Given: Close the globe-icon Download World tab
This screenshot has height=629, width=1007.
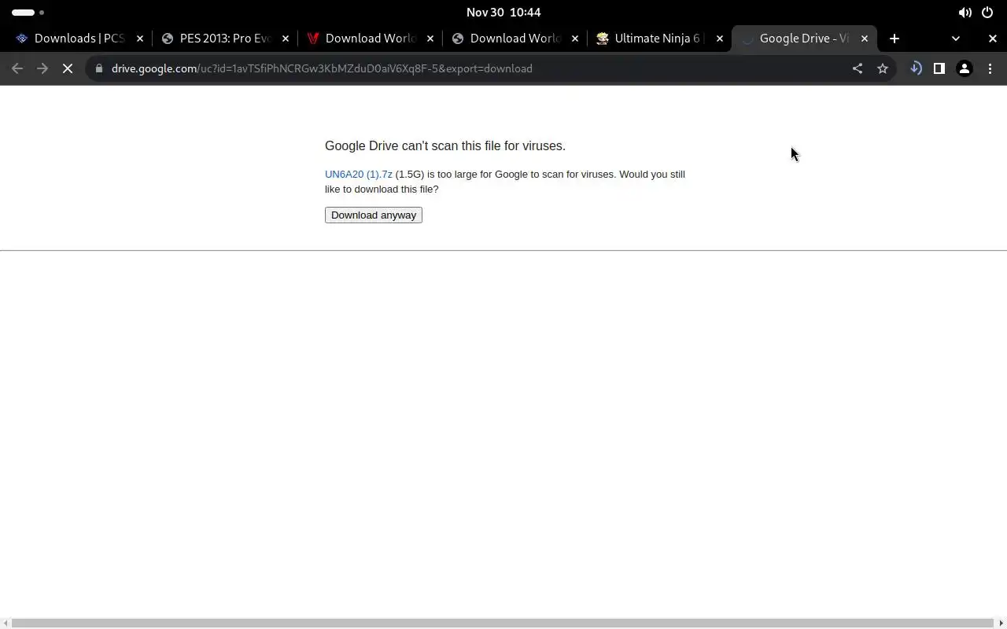Looking at the screenshot, I should click(x=574, y=38).
